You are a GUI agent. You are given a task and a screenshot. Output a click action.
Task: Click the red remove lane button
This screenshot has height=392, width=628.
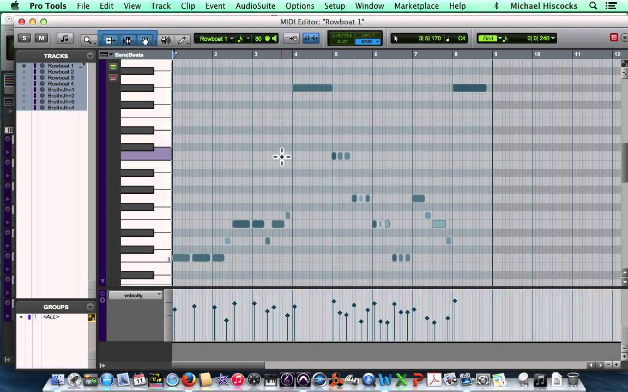(x=113, y=78)
